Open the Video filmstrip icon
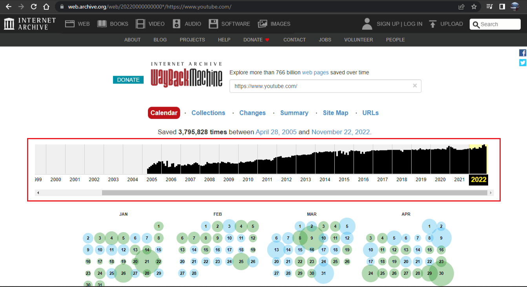 (x=140, y=24)
